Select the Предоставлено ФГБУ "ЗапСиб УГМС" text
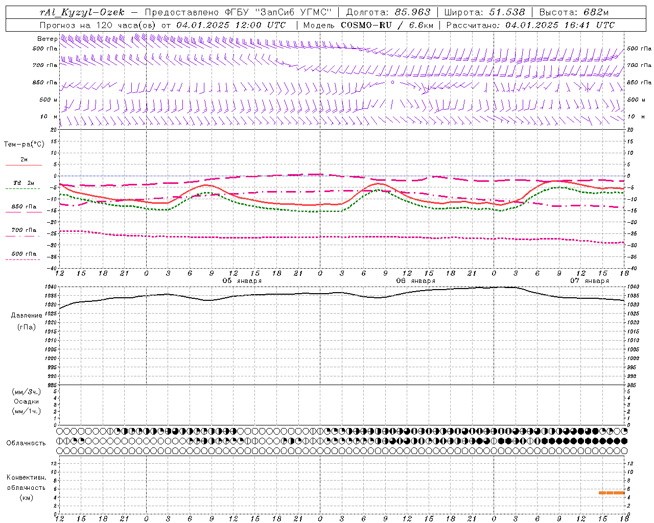Viewport: 654px width, 523px height. [x=239, y=12]
